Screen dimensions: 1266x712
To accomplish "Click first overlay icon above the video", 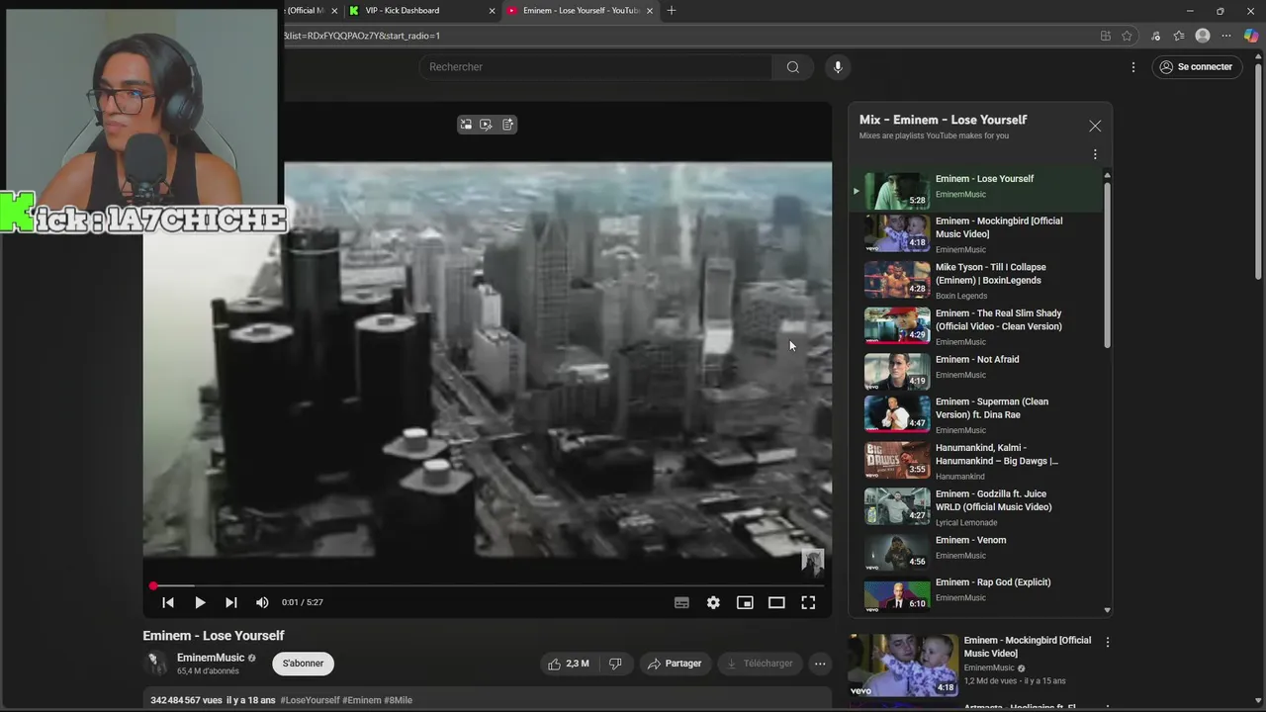I will tap(466, 125).
